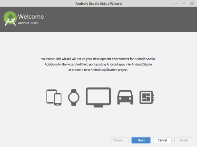Click the 'Android Studio Setup Wizard' title bar

pos(98,3)
